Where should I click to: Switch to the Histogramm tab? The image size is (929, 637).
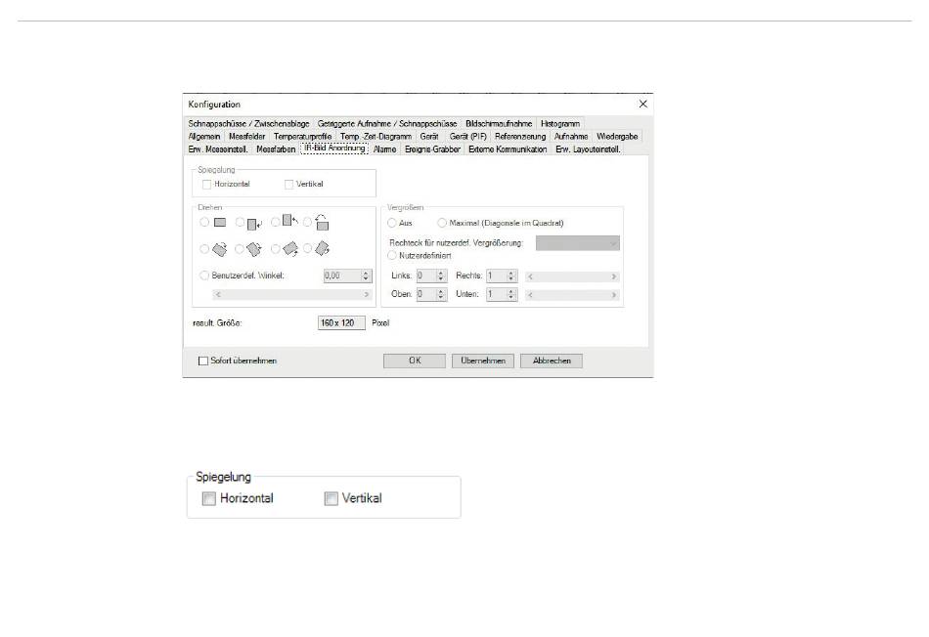point(560,124)
